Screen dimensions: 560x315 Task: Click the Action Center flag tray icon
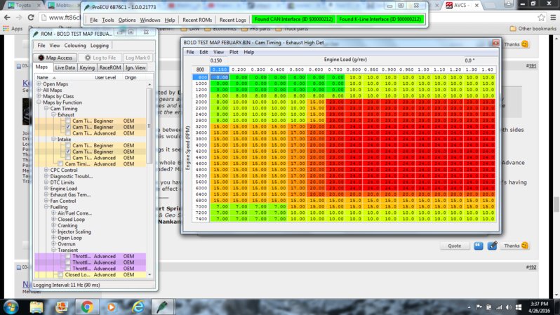pos(479,307)
